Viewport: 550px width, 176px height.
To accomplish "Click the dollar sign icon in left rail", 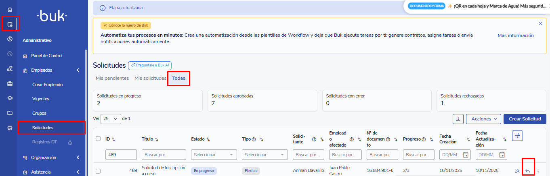I will [x=10, y=39].
